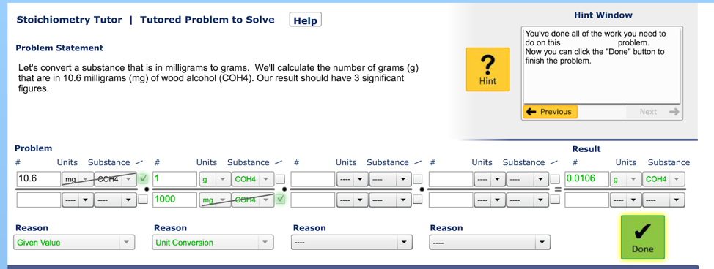Check the cancel box under the 10.6 term
The height and width of the screenshot is (269, 714).
coord(143,200)
